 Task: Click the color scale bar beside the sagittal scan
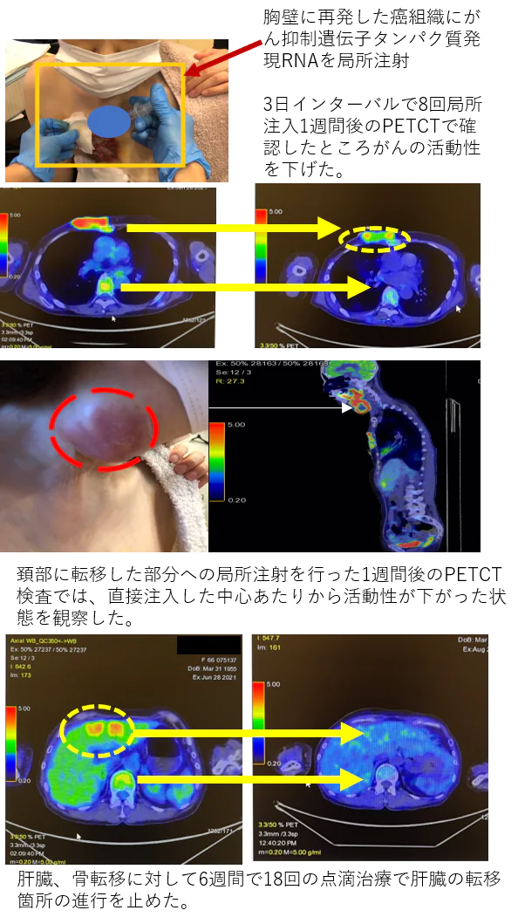point(216,462)
